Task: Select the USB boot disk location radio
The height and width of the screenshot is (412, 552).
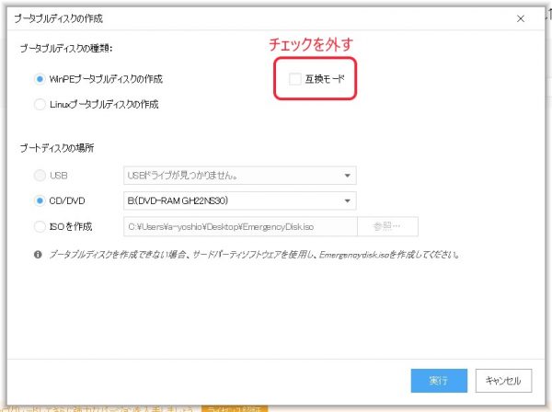Action: pos(40,175)
